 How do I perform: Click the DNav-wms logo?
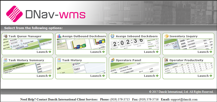46,14
